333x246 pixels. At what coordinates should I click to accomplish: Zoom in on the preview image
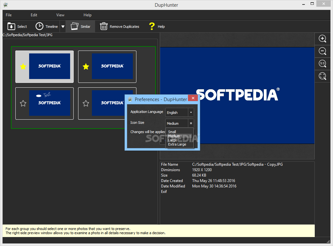(322, 39)
